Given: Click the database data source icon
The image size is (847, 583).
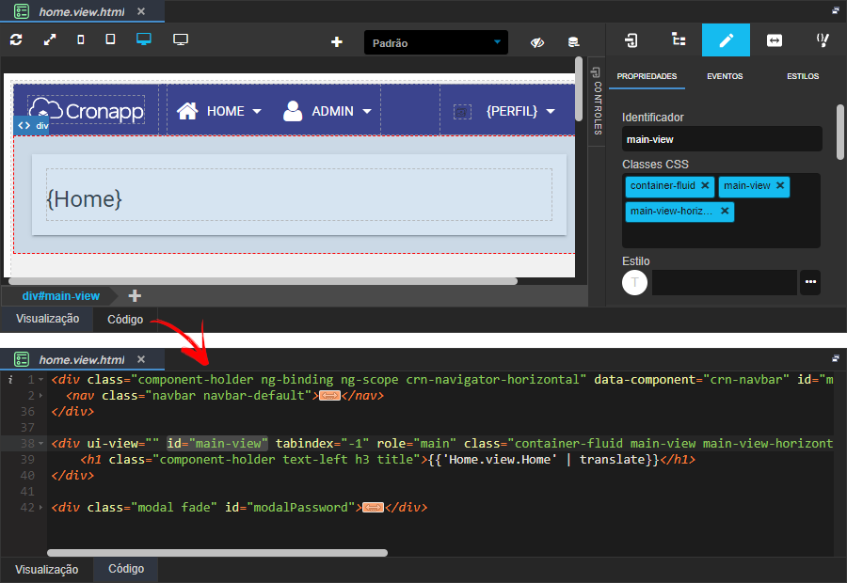Looking at the screenshot, I should tap(573, 42).
